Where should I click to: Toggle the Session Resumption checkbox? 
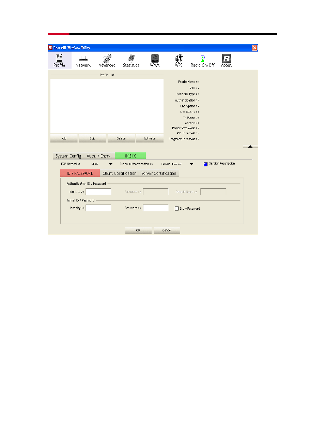click(205, 164)
